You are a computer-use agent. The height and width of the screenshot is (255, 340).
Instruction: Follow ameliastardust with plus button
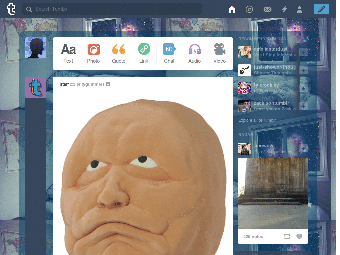click(303, 52)
